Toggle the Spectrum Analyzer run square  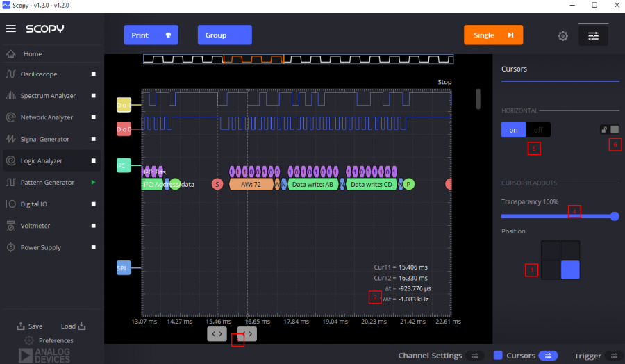click(x=93, y=96)
